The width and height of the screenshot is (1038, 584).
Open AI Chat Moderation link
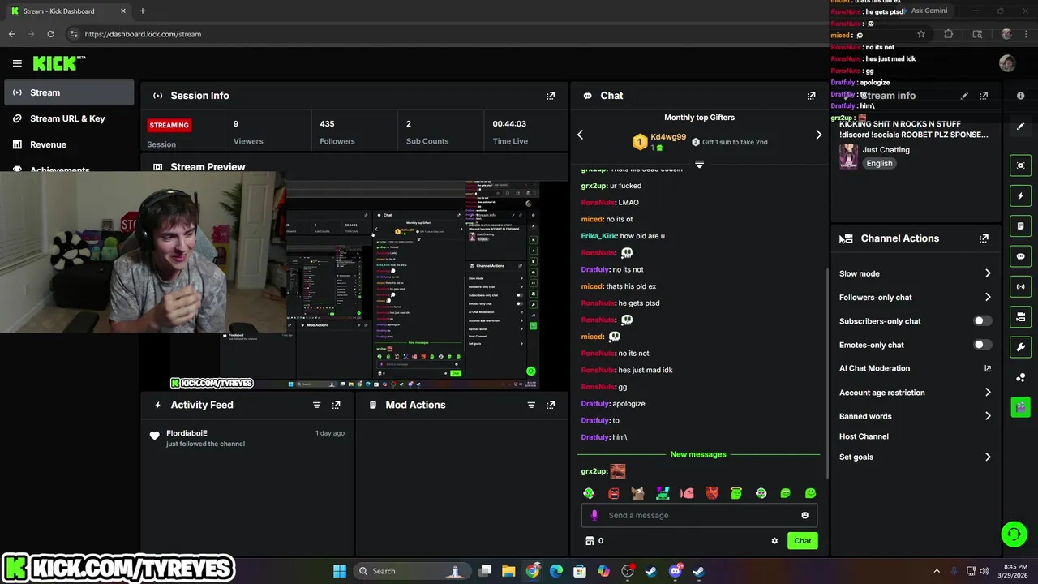point(915,368)
